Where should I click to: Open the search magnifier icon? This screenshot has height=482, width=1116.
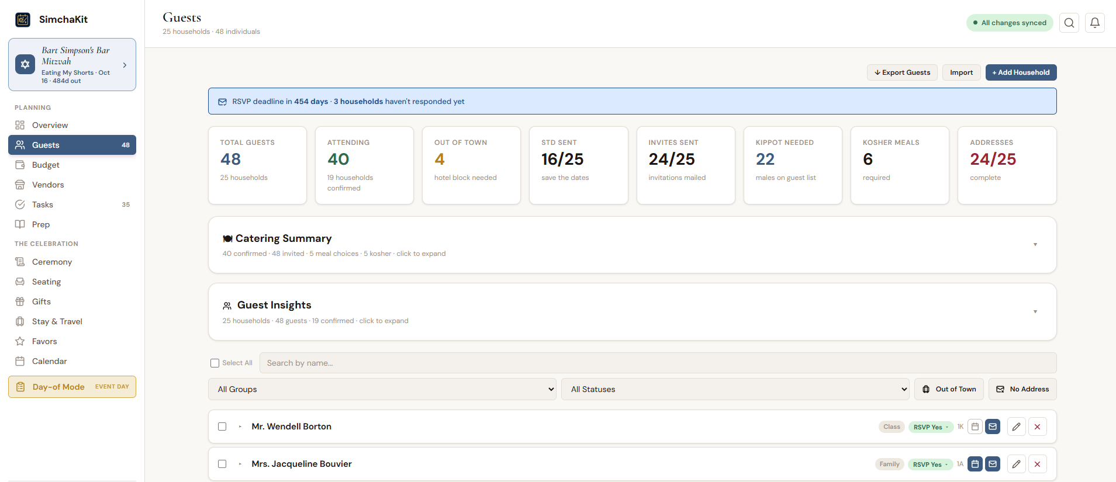click(1069, 23)
